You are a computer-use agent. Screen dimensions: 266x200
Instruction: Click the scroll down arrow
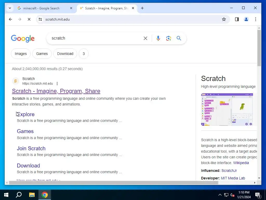point(259,178)
